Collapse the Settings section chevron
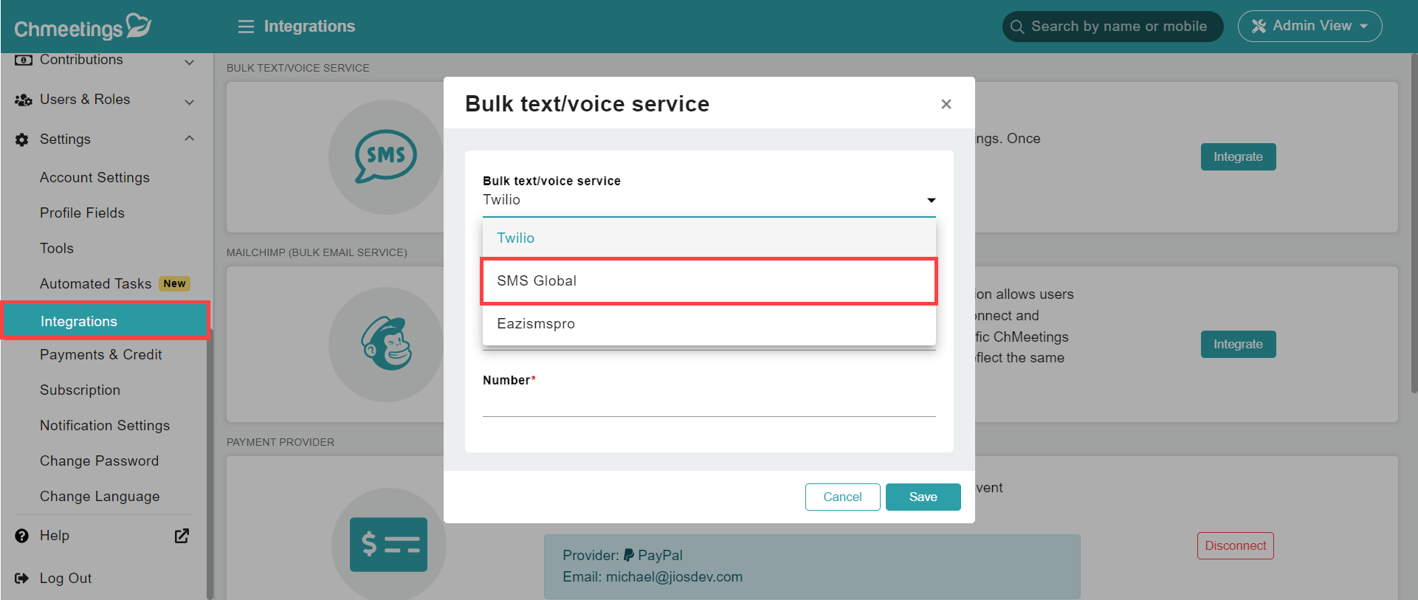This screenshot has height=600, width=1418. (x=190, y=138)
